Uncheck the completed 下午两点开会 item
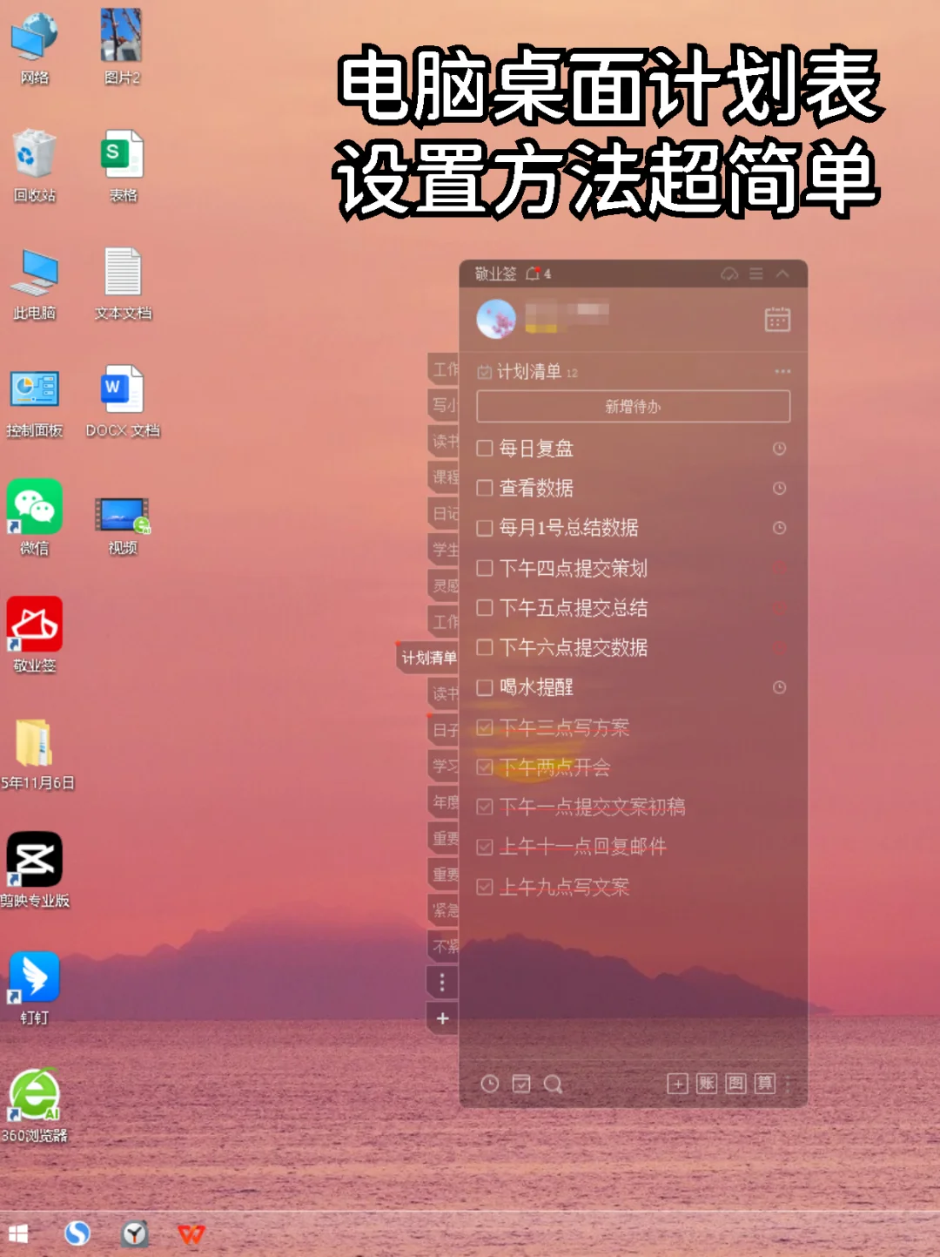This screenshot has height=1257, width=940. point(484,767)
